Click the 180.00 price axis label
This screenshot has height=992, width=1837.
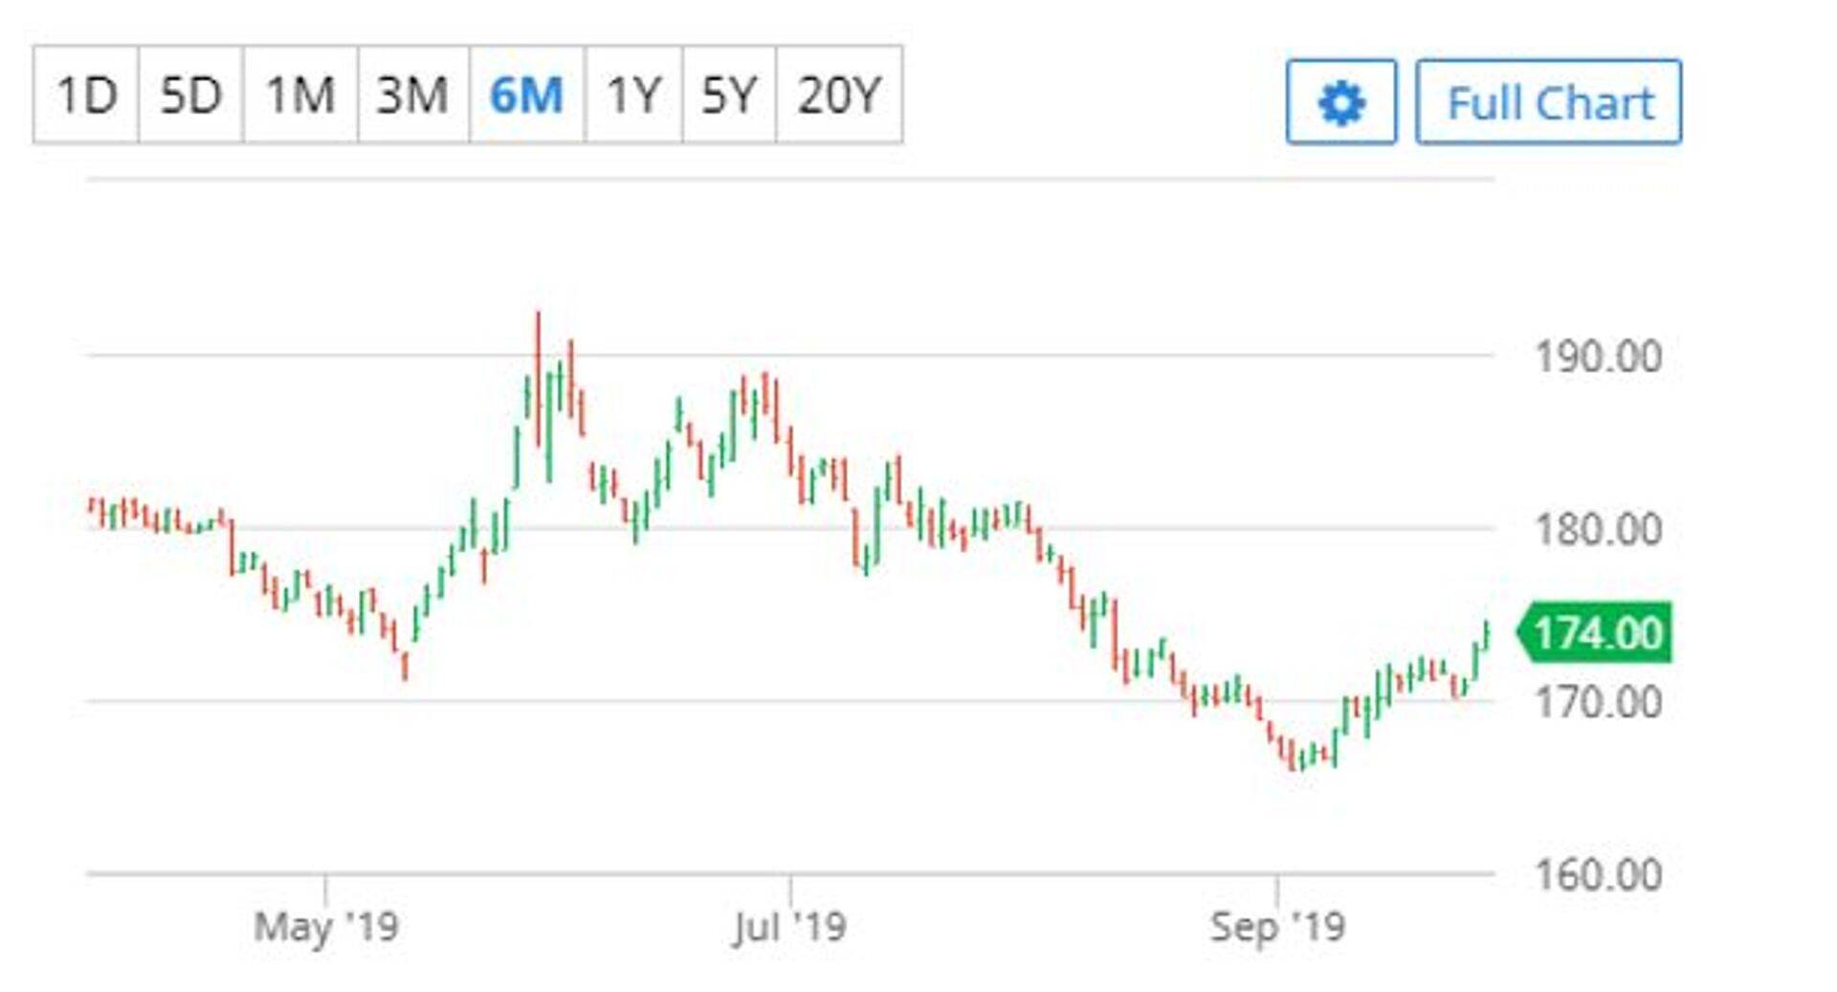1598,530
